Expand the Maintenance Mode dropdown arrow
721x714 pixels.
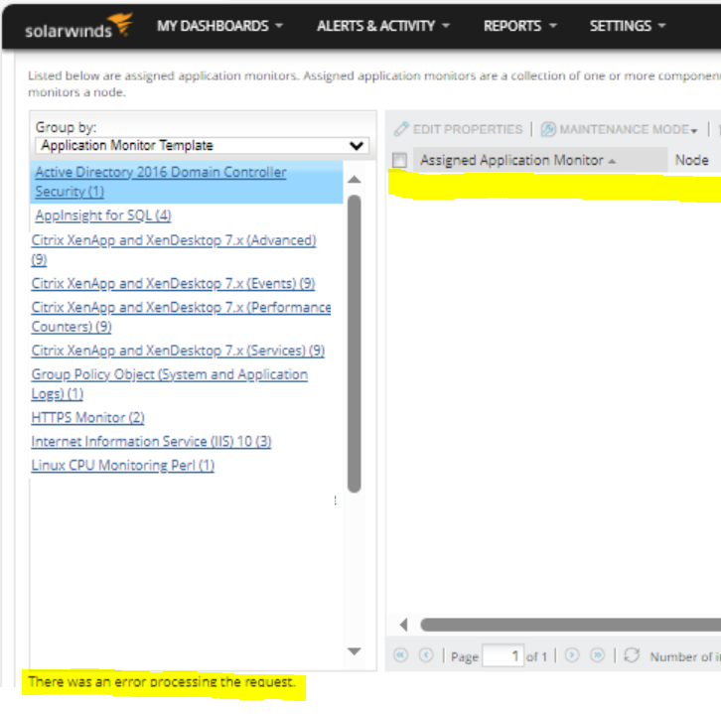694,131
